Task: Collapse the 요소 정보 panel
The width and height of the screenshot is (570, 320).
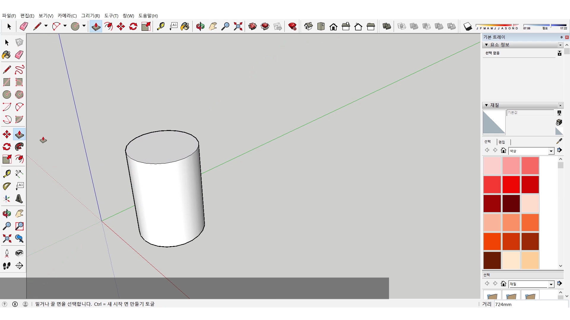Action: [486, 45]
